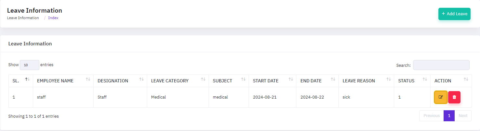Sort table by Designation column

[x=141, y=80]
